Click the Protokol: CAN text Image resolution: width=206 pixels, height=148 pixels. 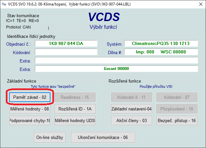(18, 27)
